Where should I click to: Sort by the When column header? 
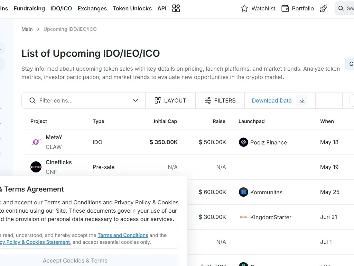(x=327, y=121)
